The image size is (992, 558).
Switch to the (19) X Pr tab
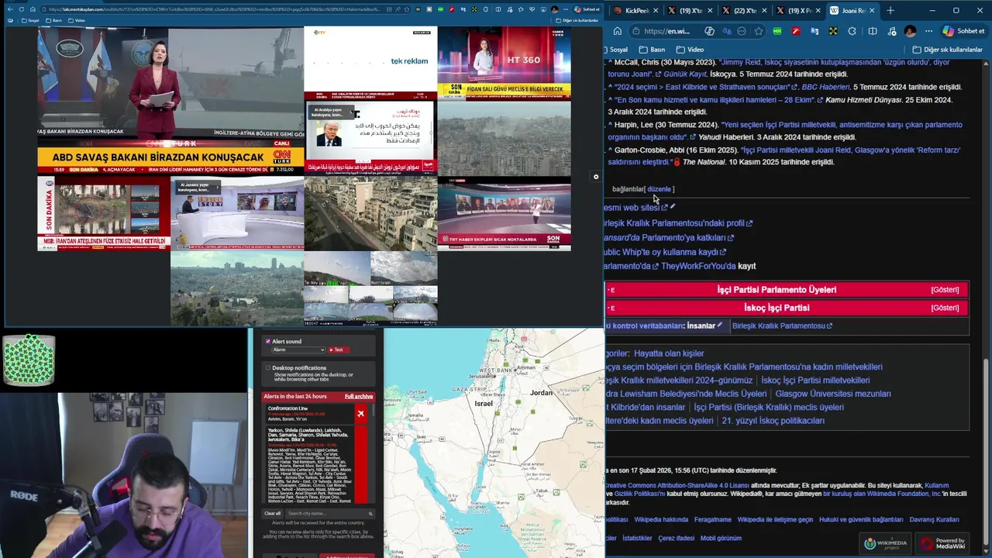pos(797,11)
